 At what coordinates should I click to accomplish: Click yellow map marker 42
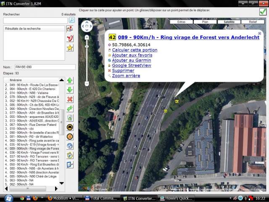tap(177, 101)
